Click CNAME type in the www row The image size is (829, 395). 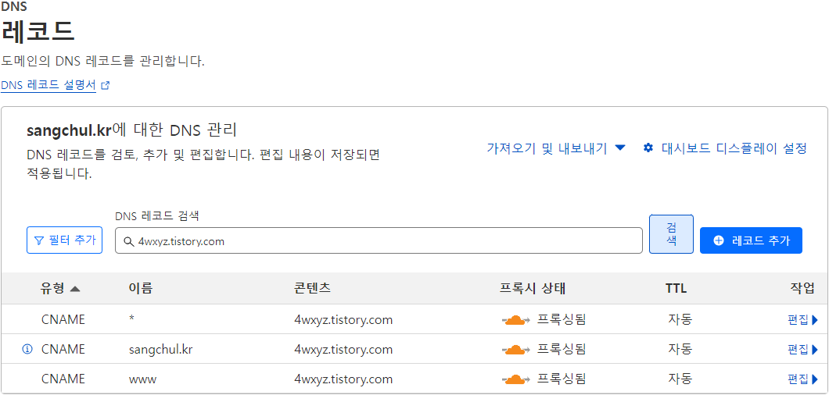[63, 379]
